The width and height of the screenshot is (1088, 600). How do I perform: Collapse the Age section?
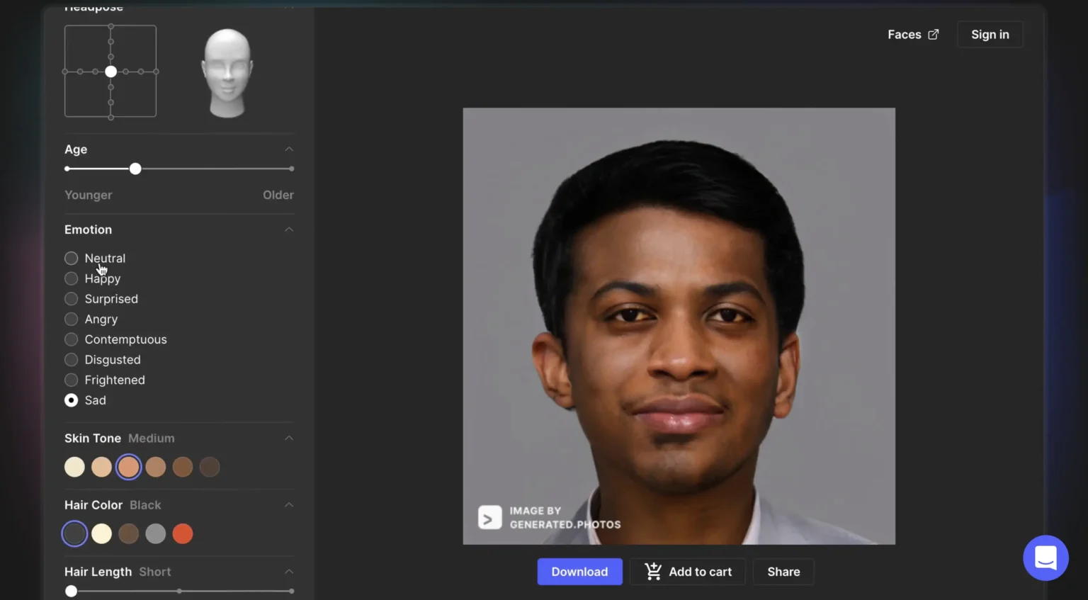pos(289,149)
